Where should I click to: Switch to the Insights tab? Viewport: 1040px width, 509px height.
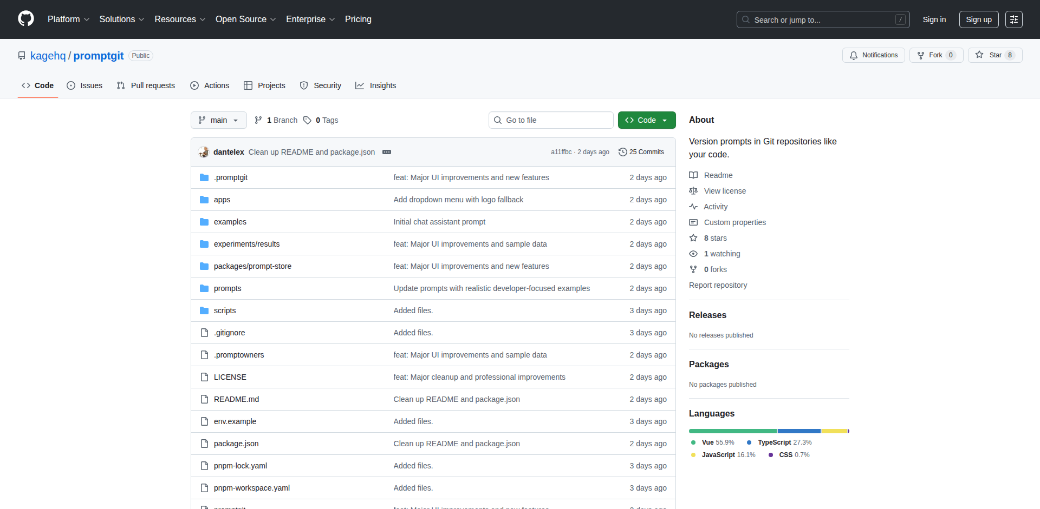[376, 85]
